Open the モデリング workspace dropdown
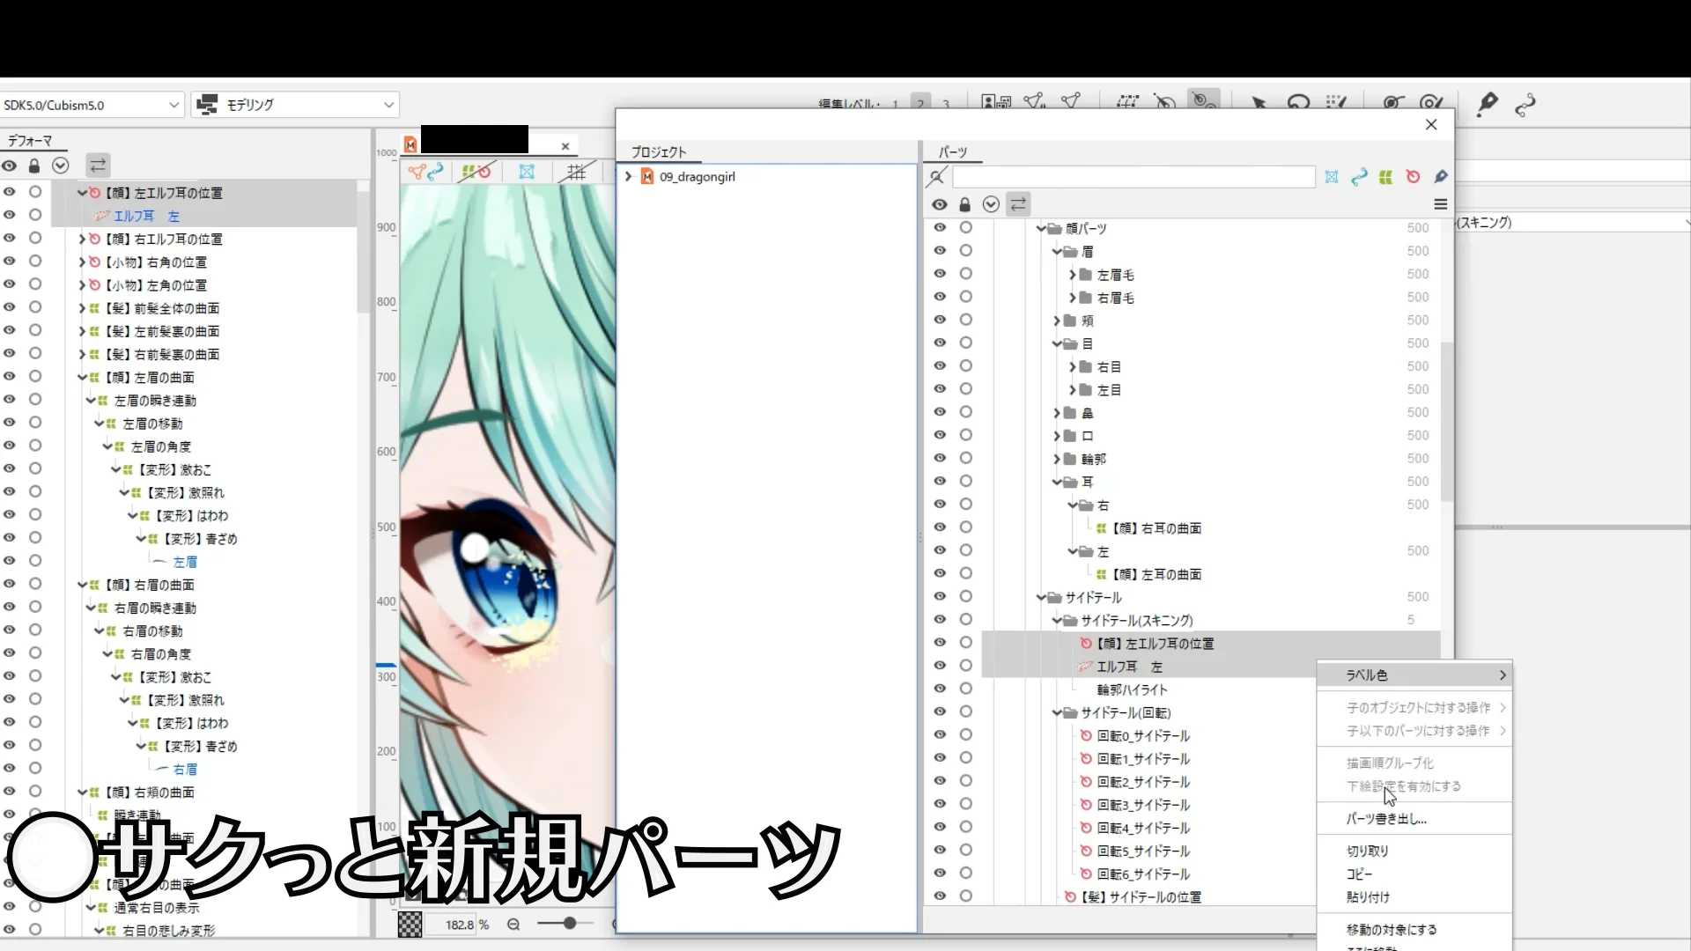 [295, 105]
